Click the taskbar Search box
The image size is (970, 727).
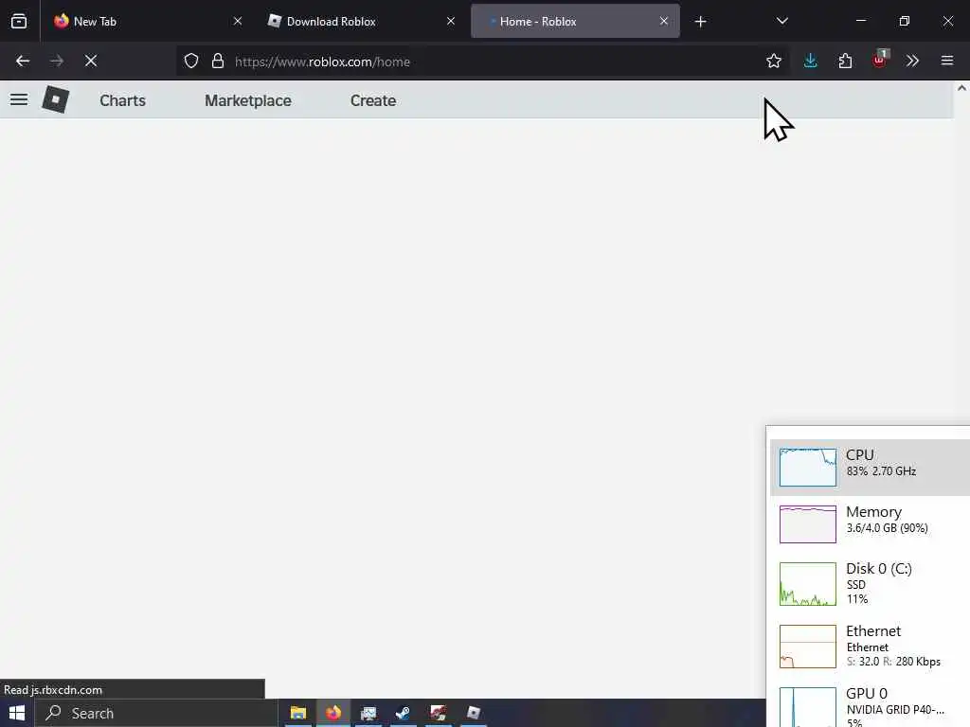156,713
